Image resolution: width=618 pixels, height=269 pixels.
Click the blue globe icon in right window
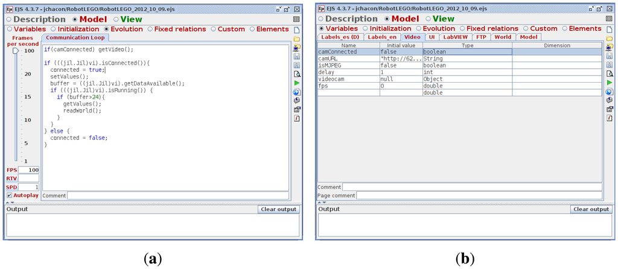(x=608, y=92)
